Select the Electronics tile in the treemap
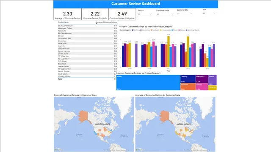The height and width of the screenshot is (152, 271). (x=202, y=79)
